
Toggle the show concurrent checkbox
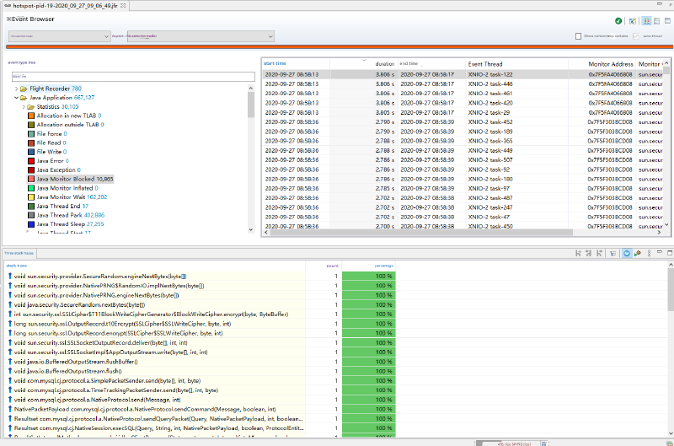[578, 36]
